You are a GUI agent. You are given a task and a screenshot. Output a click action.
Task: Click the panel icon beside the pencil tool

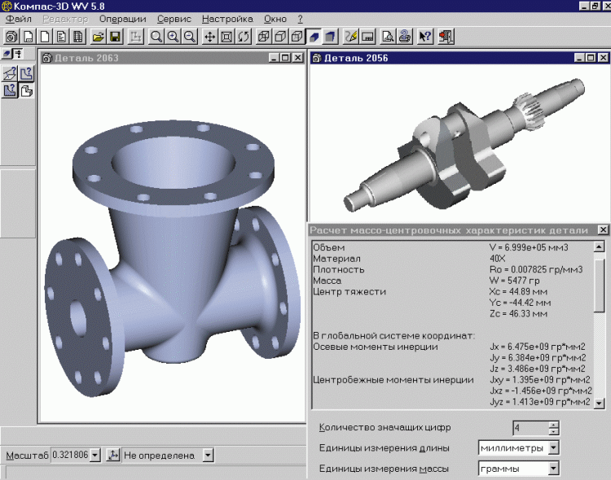[x=367, y=37]
